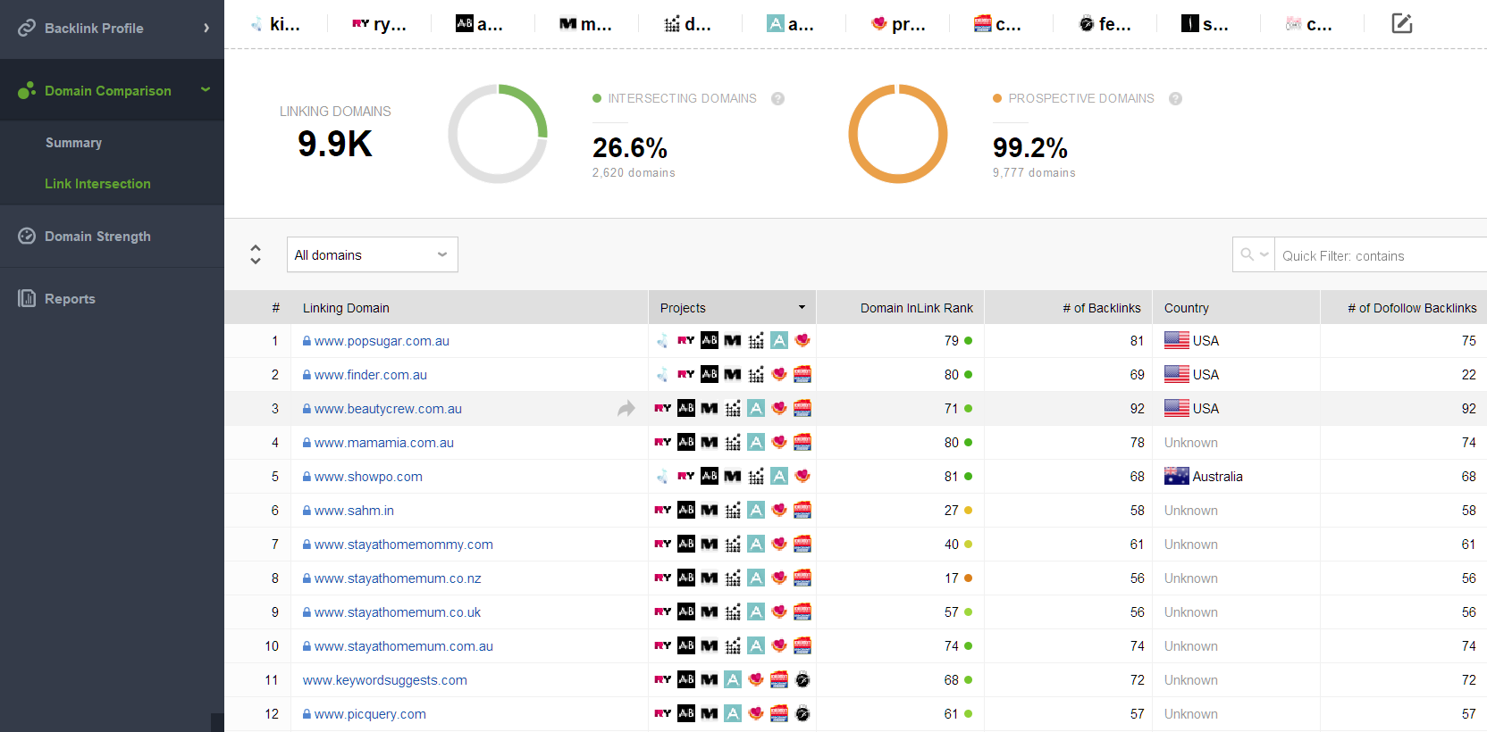Viewport: 1487px width, 732px height.
Task: Click the lock icon beside www.picquery.com
Action: (307, 714)
